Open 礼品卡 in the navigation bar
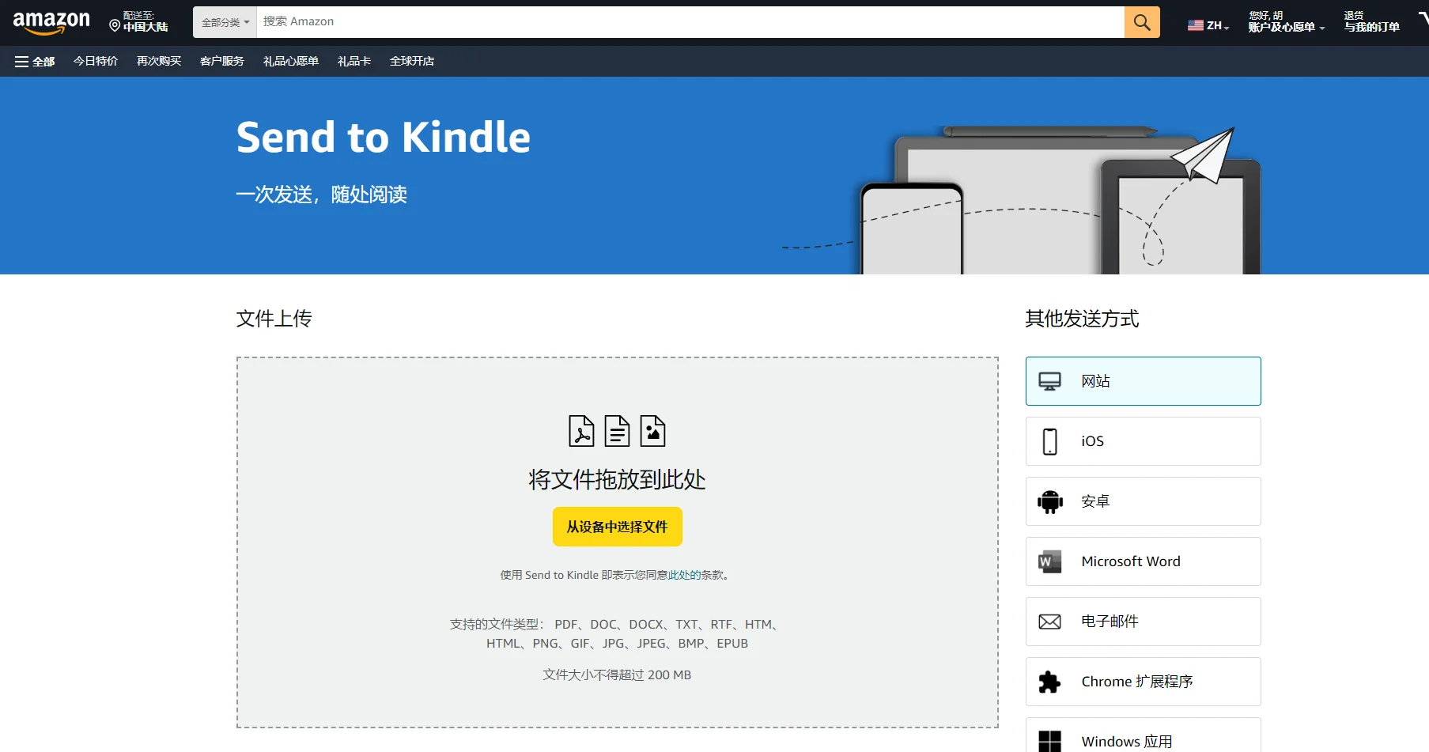This screenshot has width=1429, height=752. pyautogui.click(x=354, y=61)
